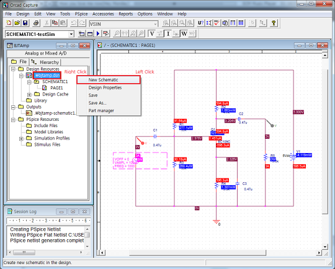Click the Project Manager toolbar icon

pyautogui.click(x=262, y=23)
